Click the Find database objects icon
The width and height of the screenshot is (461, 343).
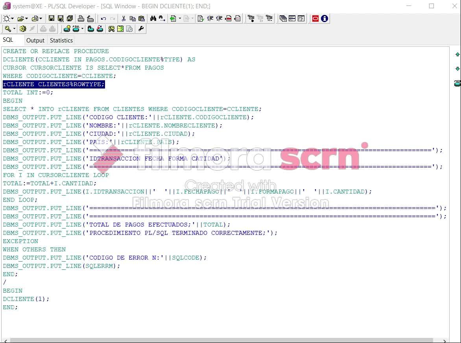point(91,29)
